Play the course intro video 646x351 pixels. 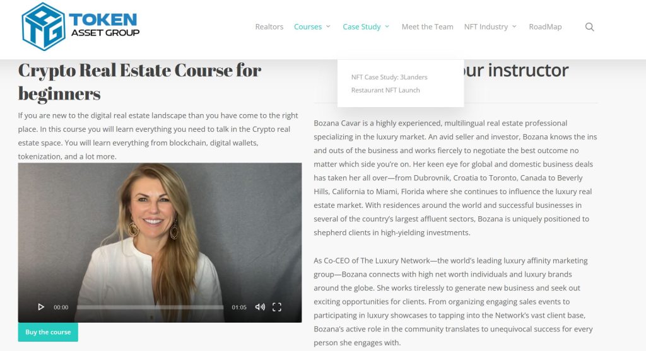tap(41, 307)
